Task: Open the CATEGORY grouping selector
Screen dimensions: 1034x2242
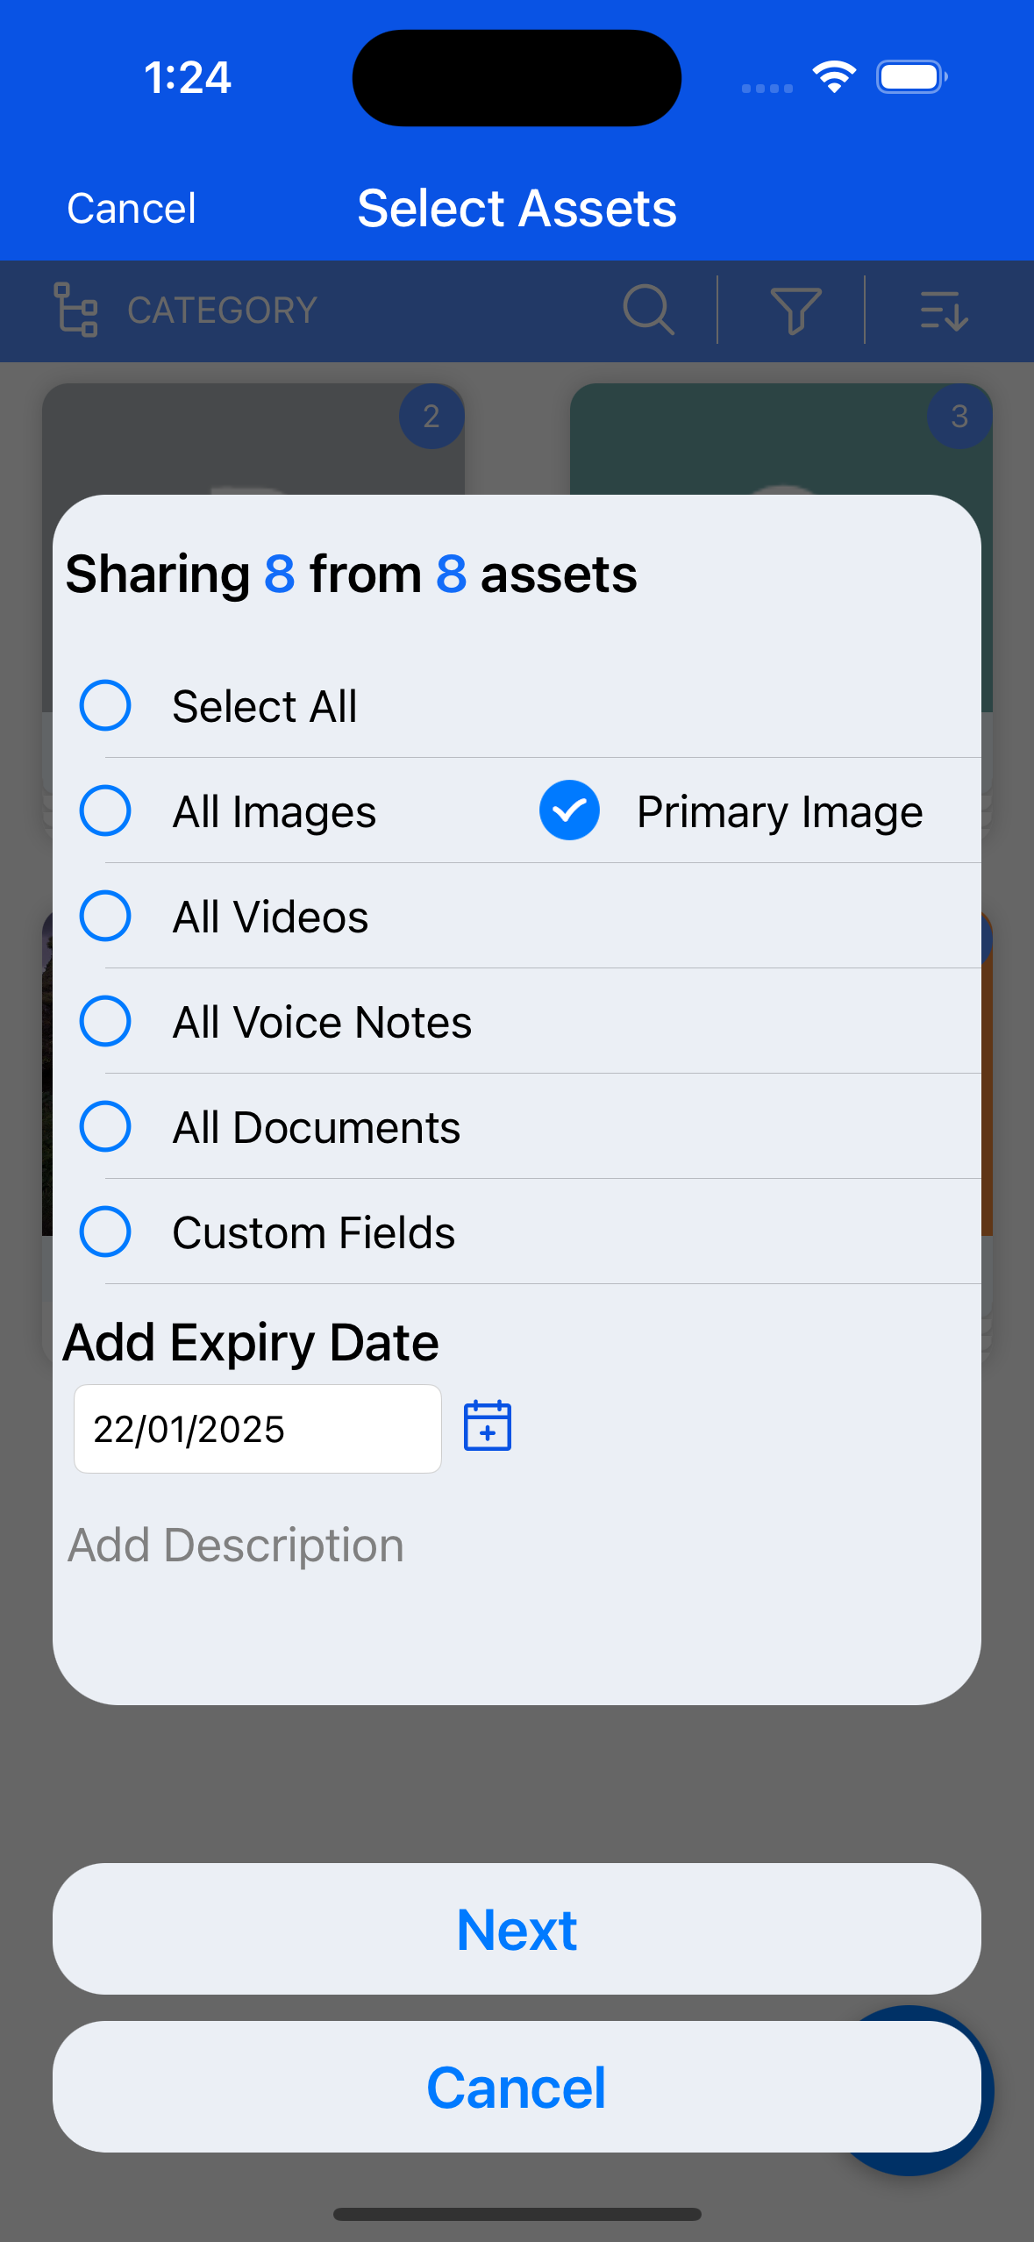Action: (x=222, y=311)
